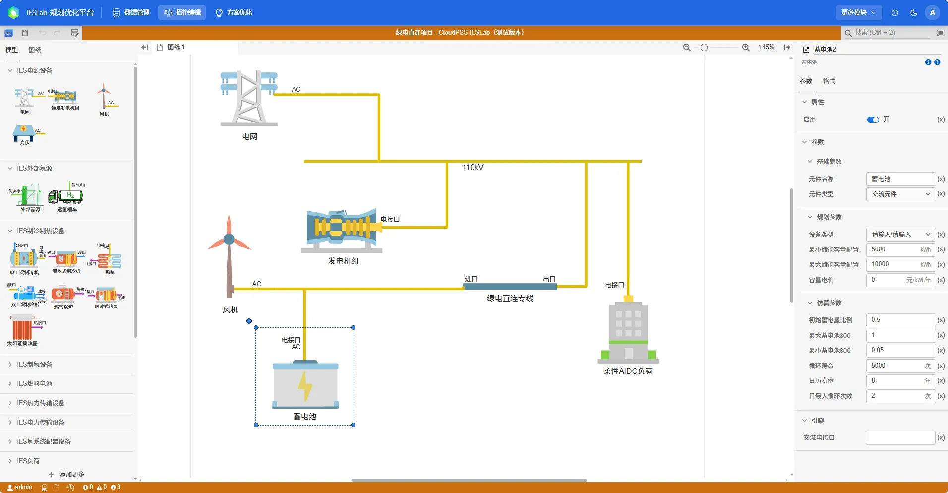Click 添加更多 to add models

(x=66, y=475)
